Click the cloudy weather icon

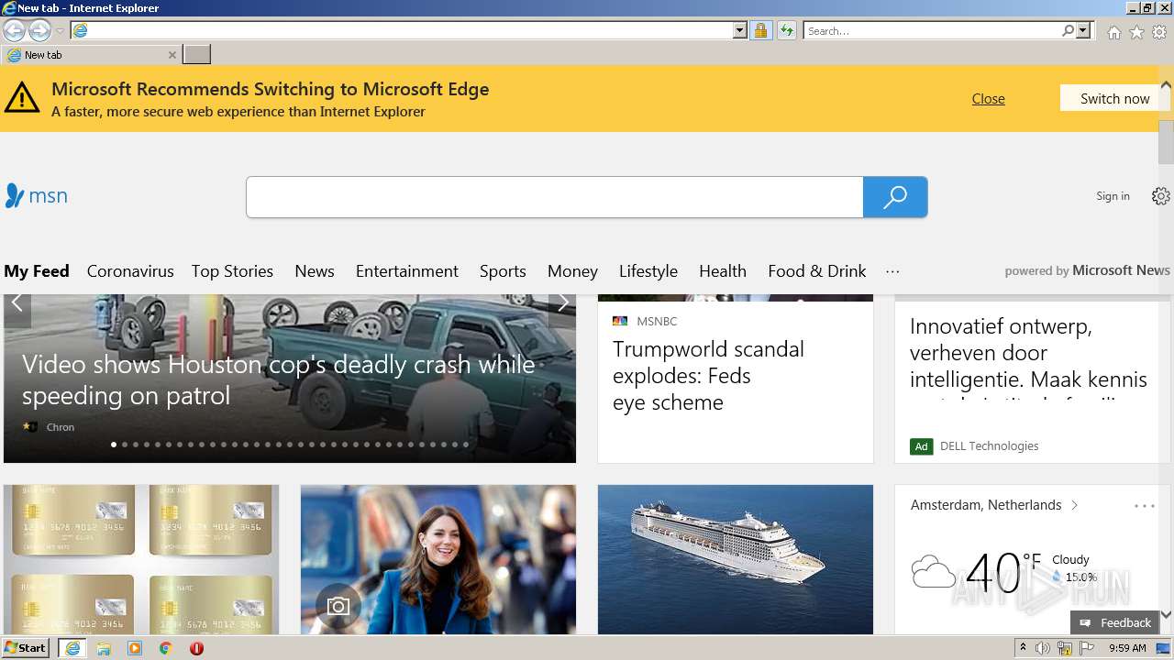933,572
